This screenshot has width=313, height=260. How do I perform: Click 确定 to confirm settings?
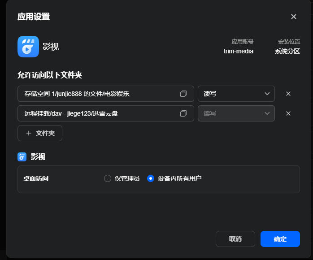pyautogui.click(x=280, y=239)
